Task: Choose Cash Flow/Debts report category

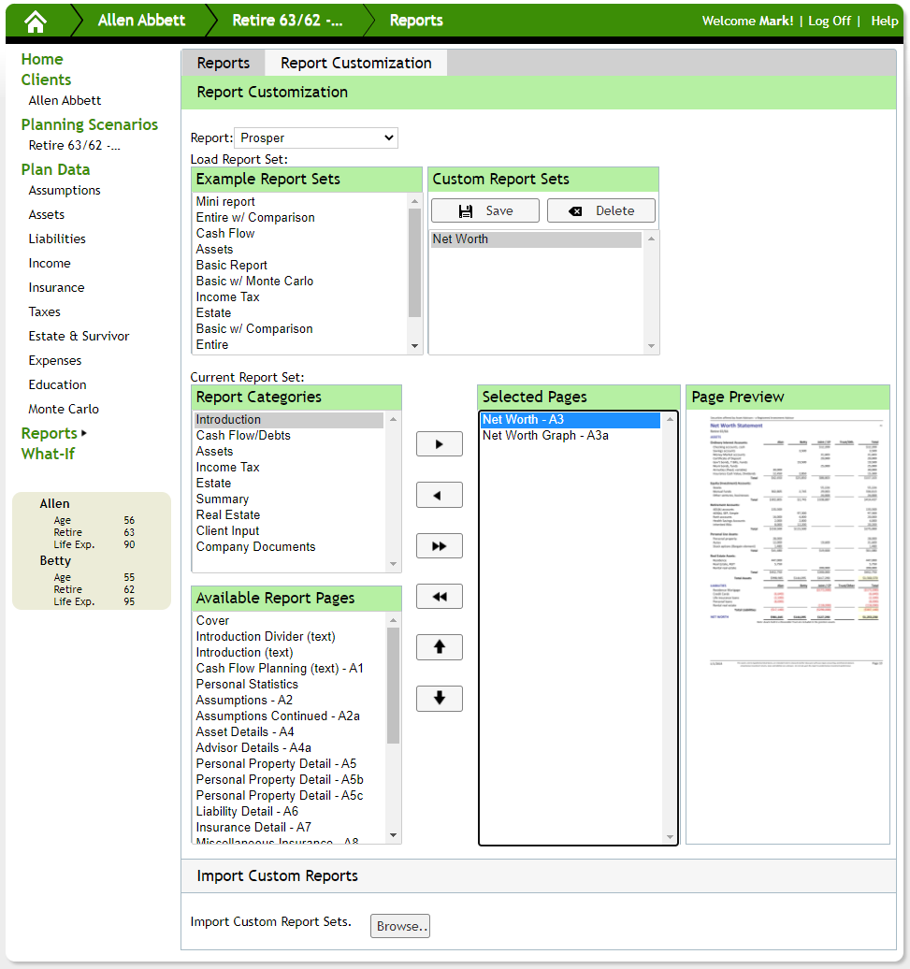Action: click(243, 436)
